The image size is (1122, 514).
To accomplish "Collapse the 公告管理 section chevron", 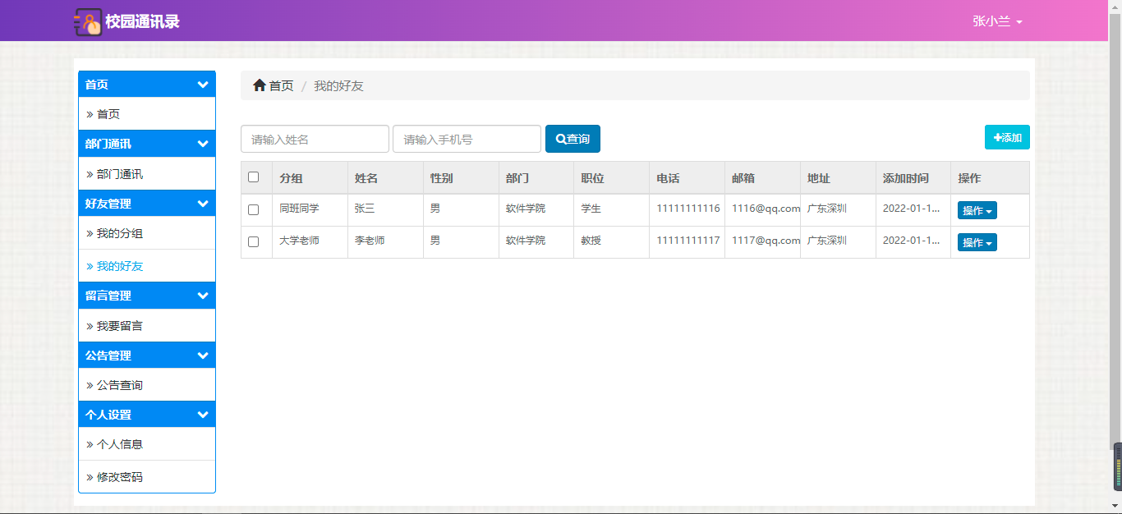I will tap(203, 356).
